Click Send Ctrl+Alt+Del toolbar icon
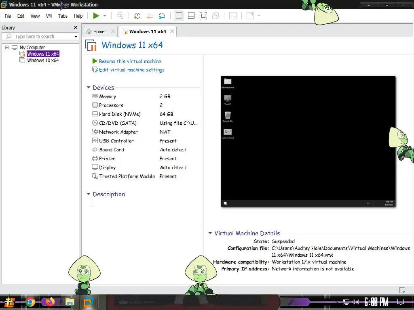Viewport: 414px width, 310px height. pos(120,16)
